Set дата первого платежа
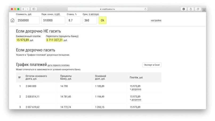 (x=59, y=65)
